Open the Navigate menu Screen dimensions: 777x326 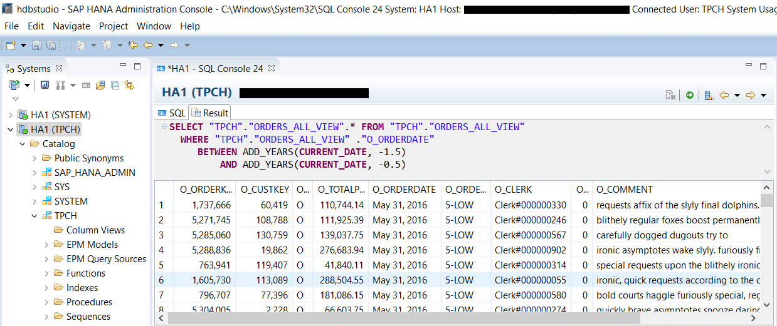pos(71,26)
